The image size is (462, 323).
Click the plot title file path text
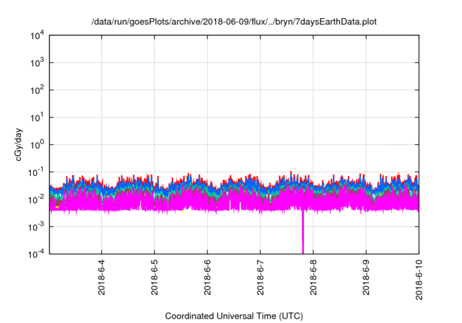pyautogui.click(x=234, y=22)
